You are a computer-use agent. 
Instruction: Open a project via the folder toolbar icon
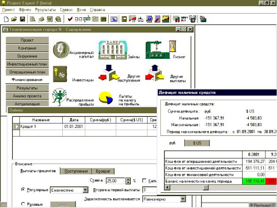click(14, 19)
